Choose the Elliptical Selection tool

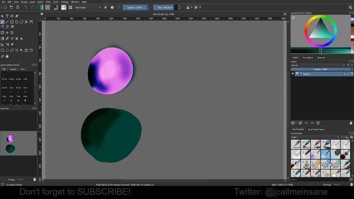coord(7,50)
